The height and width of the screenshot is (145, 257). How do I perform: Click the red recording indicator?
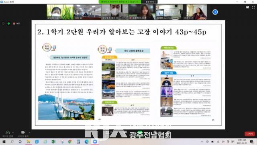tap(16, 24)
